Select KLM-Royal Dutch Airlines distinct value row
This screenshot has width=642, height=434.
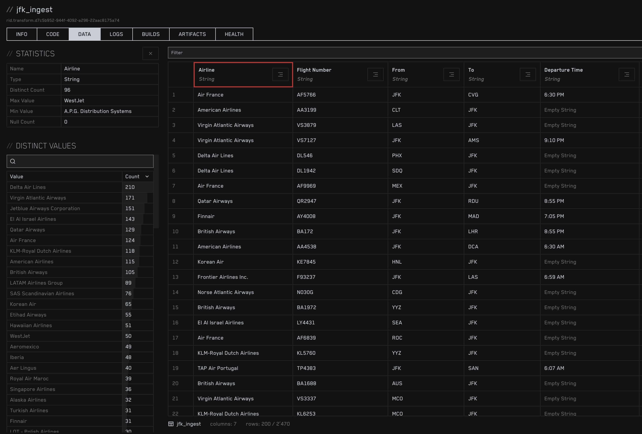click(x=80, y=251)
